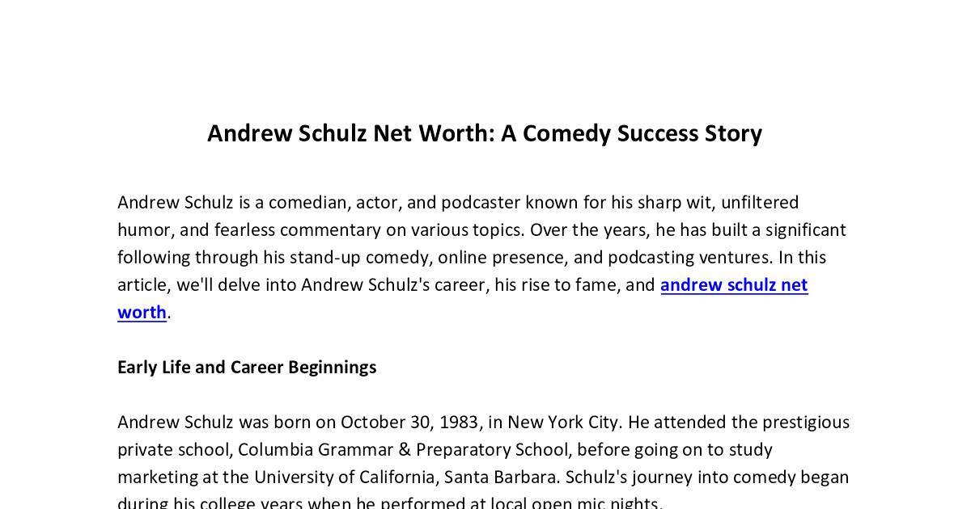Open the 'andrew schulz net worth' hyperlink
The height and width of the screenshot is (509, 971).
click(734, 285)
